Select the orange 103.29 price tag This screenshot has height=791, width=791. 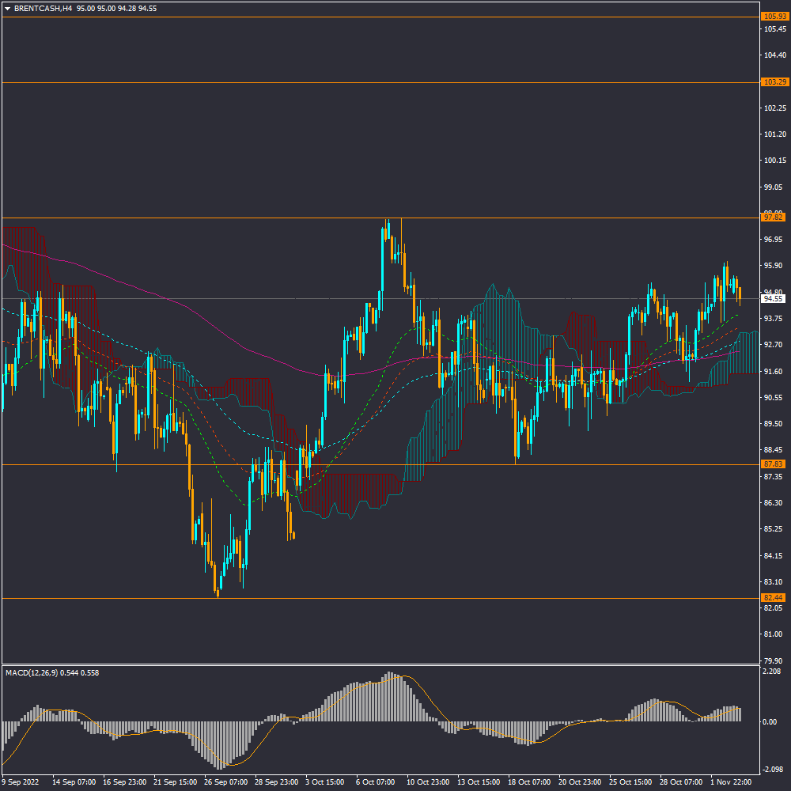773,82
